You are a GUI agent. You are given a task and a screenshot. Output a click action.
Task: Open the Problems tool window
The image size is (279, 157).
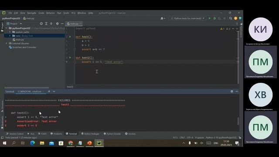pos(56,134)
